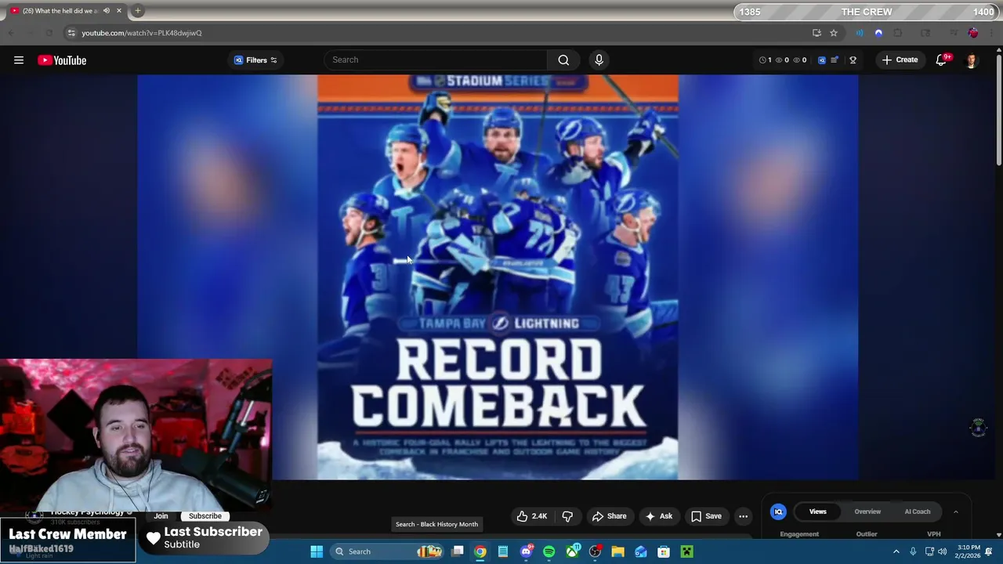Click the install app icon in address bar
This screenshot has width=1003, height=564.
(x=817, y=33)
